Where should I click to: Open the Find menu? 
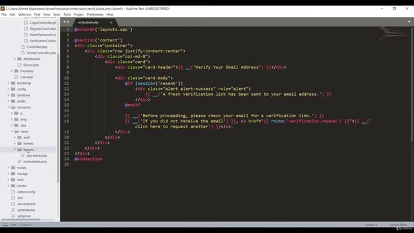pyautogui.click(x=37, y=14)
